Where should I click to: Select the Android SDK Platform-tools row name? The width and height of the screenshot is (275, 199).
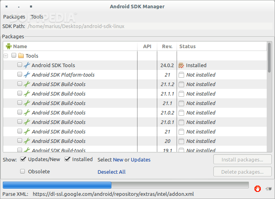tap(63, 75)
